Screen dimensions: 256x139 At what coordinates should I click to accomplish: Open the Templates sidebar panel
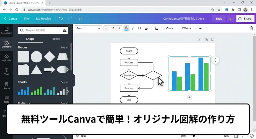coord(6,30)
